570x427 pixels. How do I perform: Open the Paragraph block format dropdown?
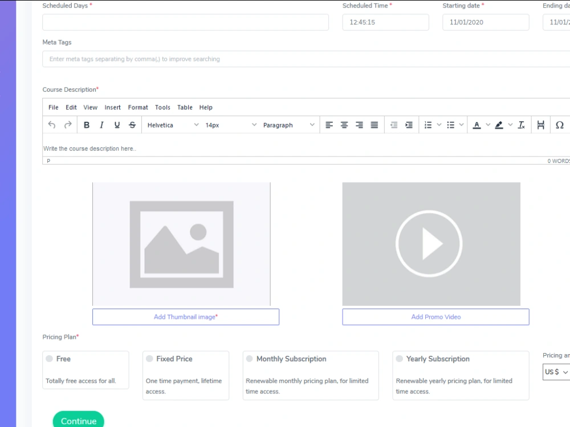288,125
